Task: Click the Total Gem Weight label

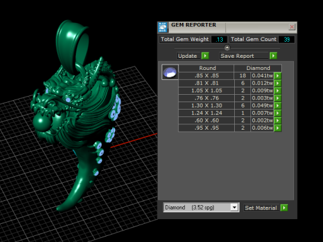Action: (x=184, y=39)
